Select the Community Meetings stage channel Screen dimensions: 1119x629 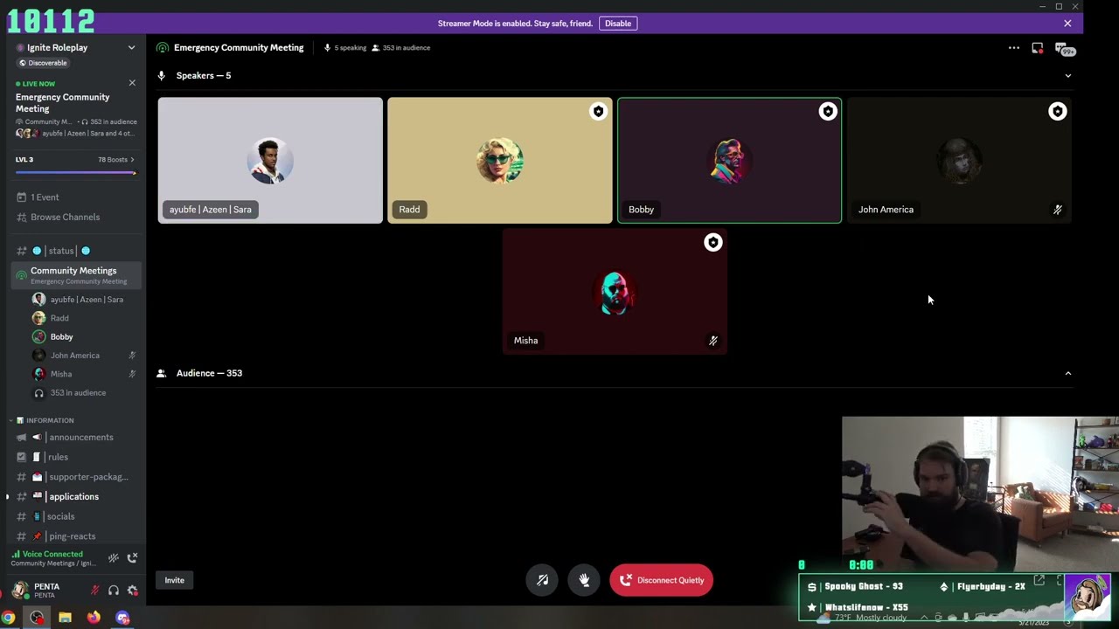76,275
